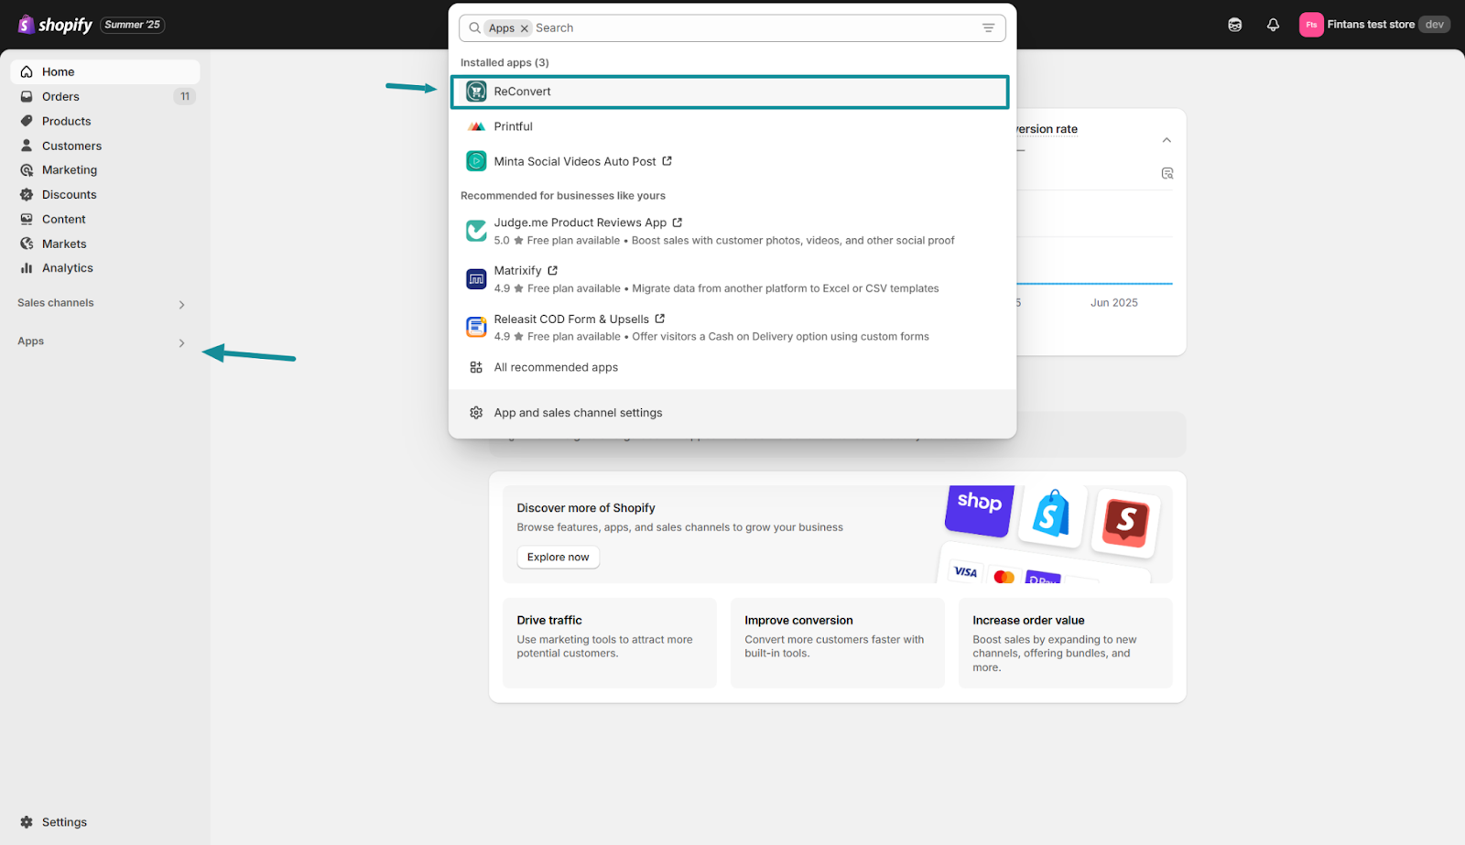The width and height of the screenshot is (1465, 845).
Task: Click the Explore now button
Action: pos(559,558)
